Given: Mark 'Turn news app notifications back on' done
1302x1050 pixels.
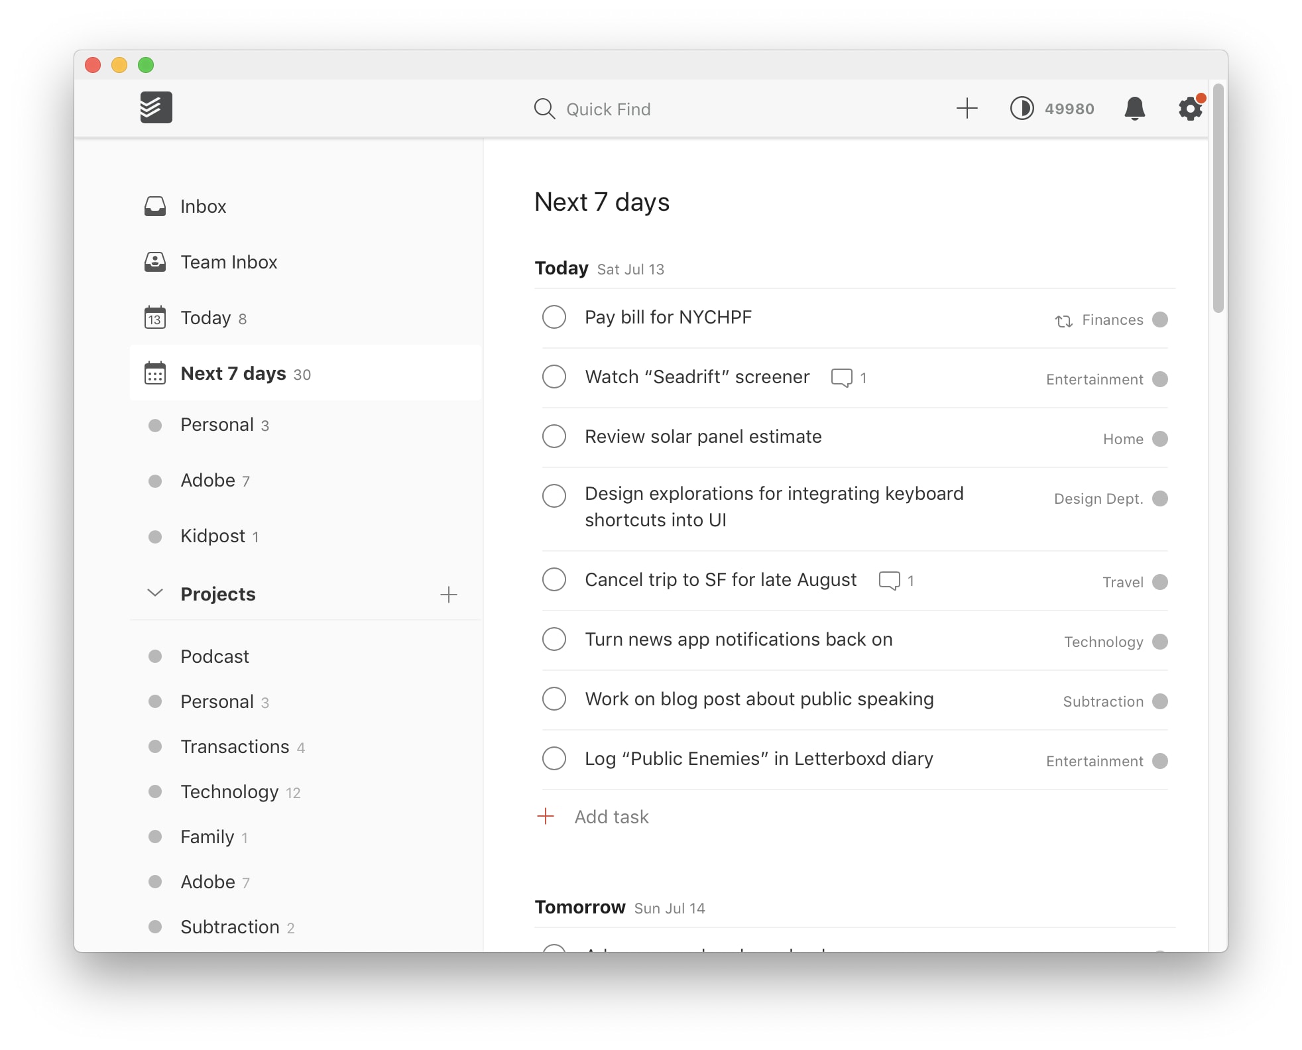Looking at the screenshot, I should click(x=554, y=639).
